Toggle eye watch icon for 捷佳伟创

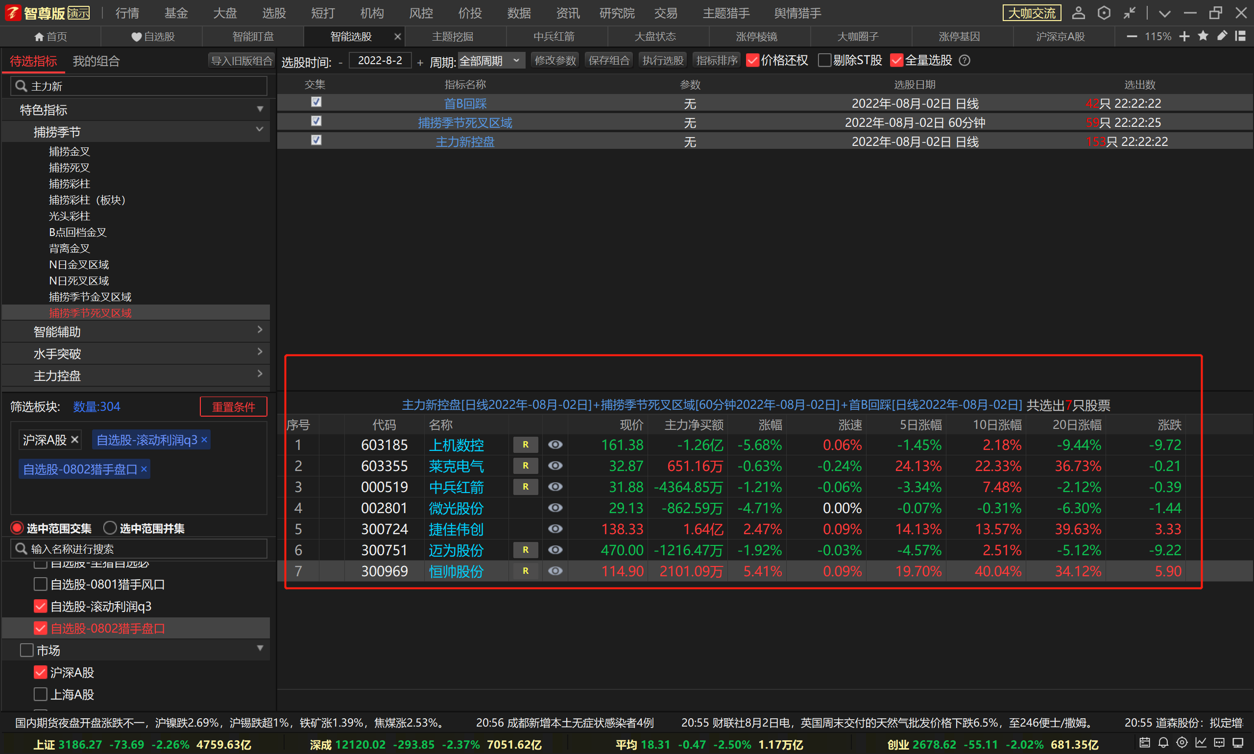(555, 529)
